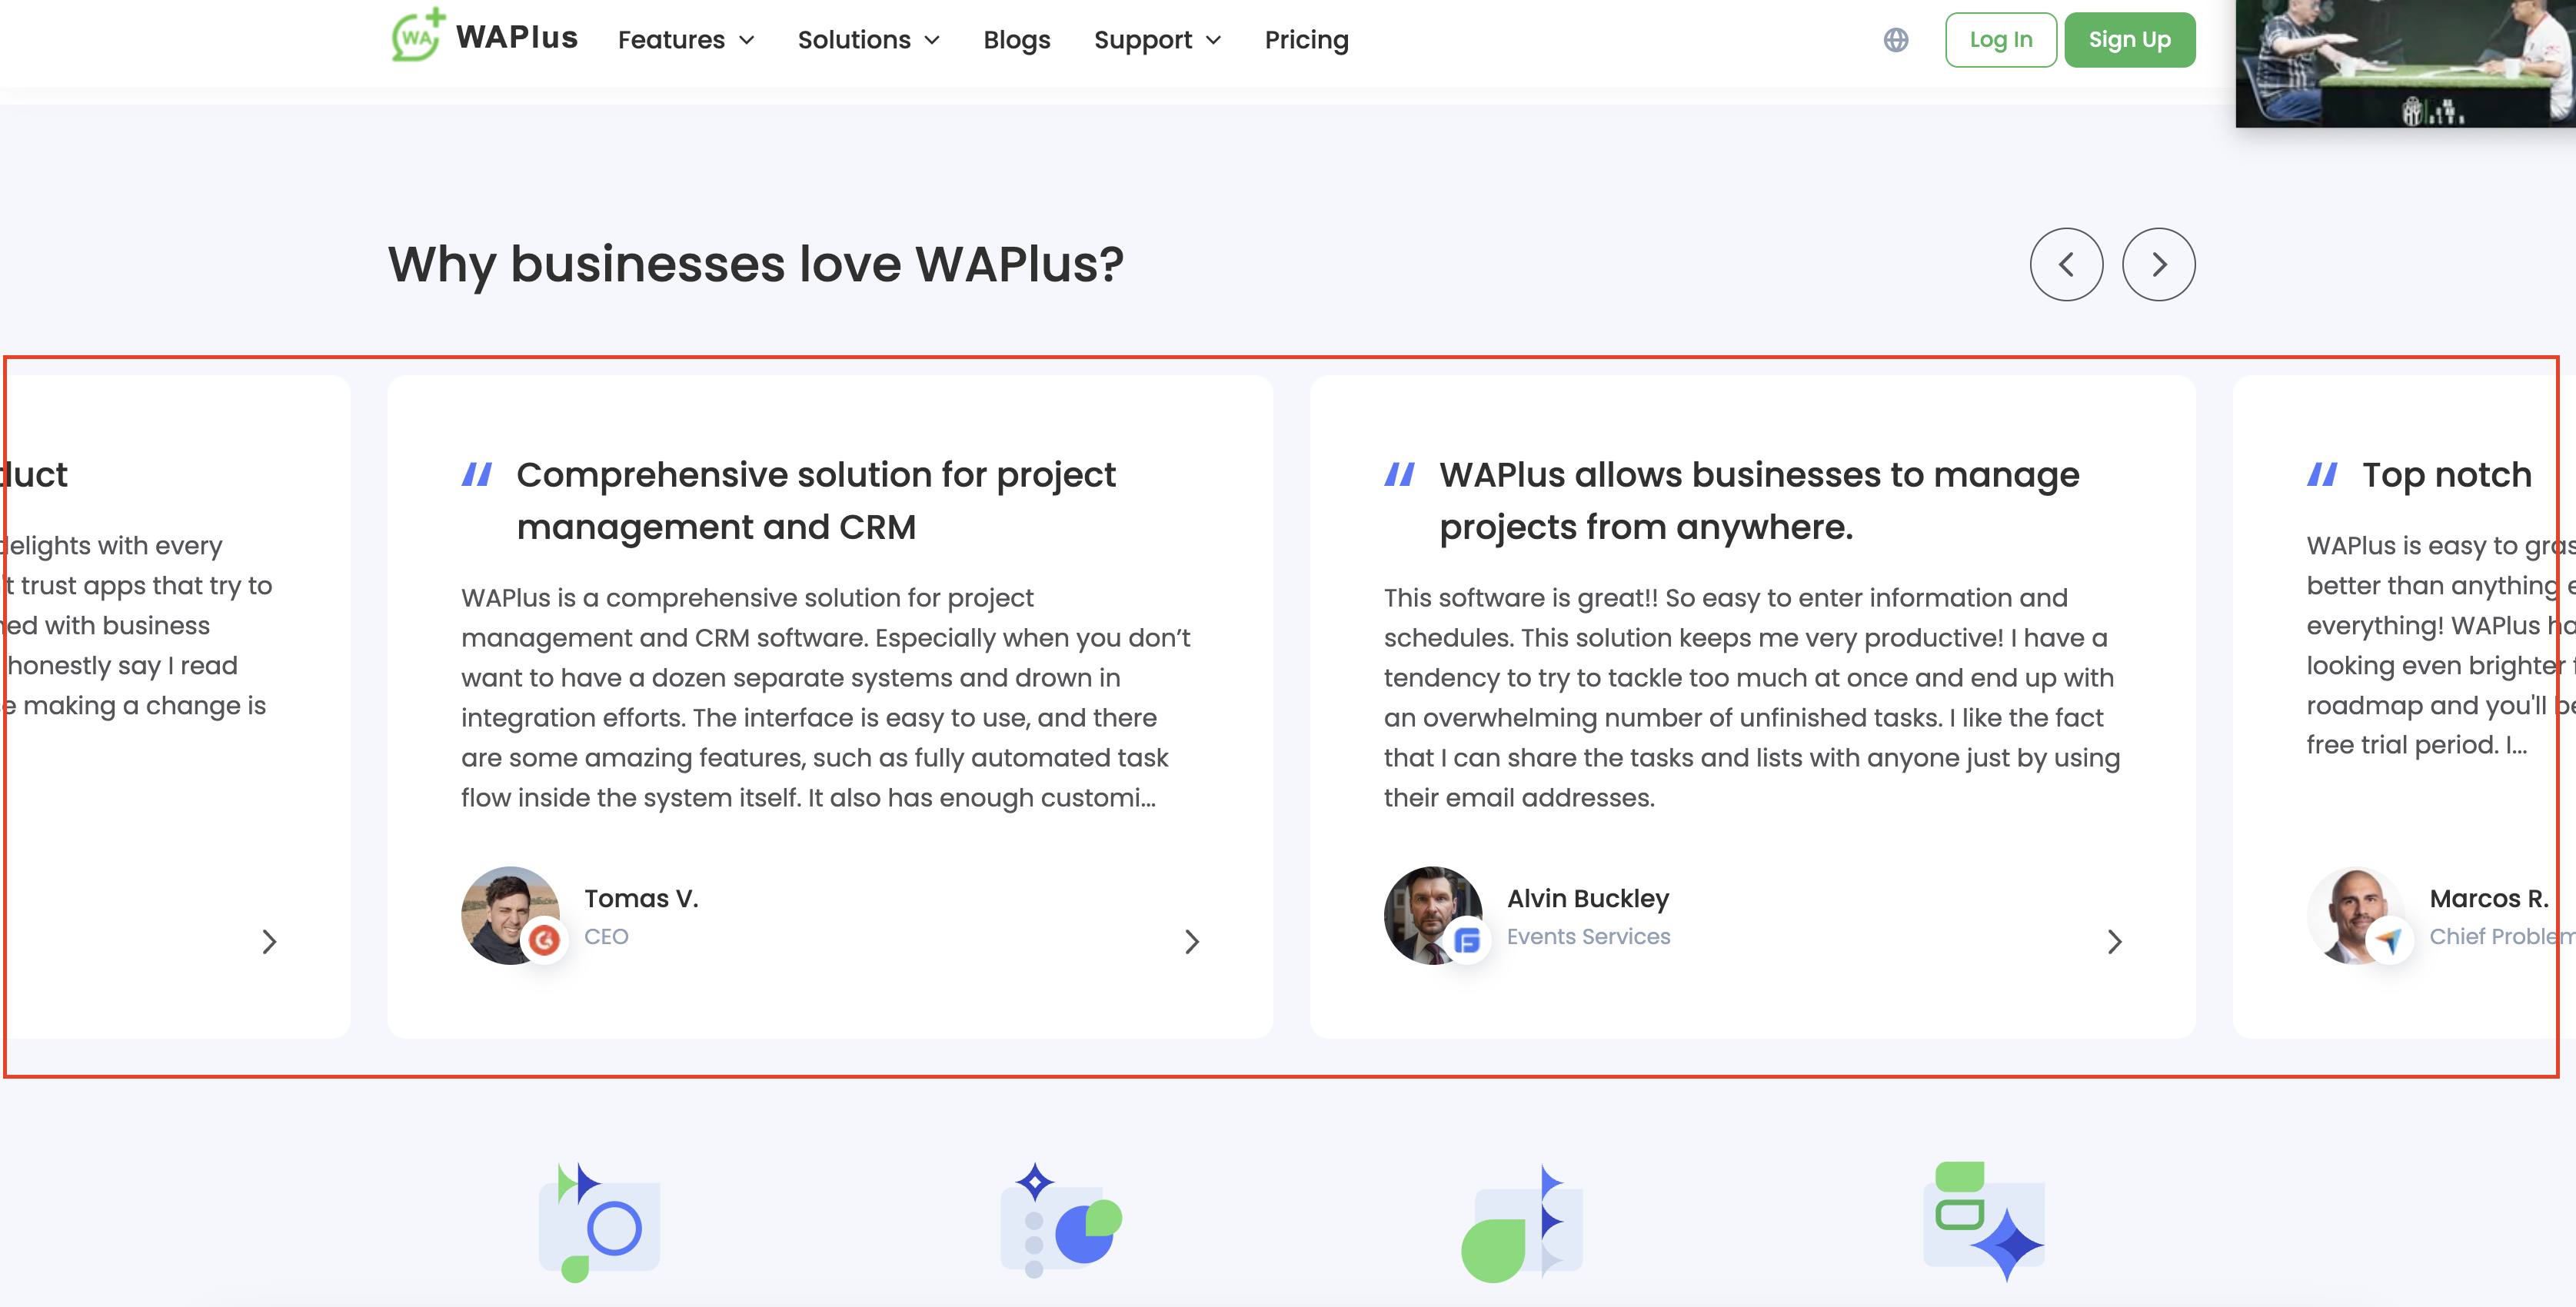
Task: Click the name 'Marcos R.'
Action: click(x=2488, y=898)
